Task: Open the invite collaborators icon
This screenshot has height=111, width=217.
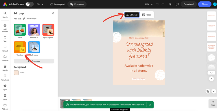Action: [170, 4]
